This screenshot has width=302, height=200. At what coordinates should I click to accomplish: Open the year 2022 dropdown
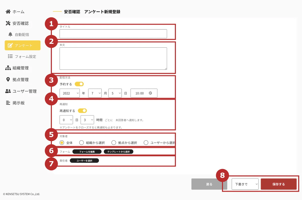coord(69,93)
